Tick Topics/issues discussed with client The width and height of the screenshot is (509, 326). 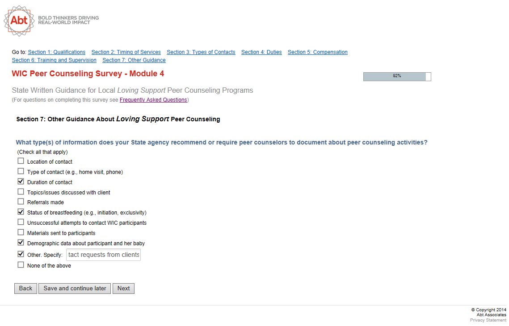(x=21, y=192)
